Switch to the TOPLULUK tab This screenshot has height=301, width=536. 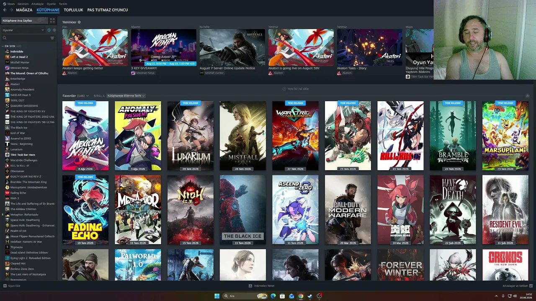[73, 10]
